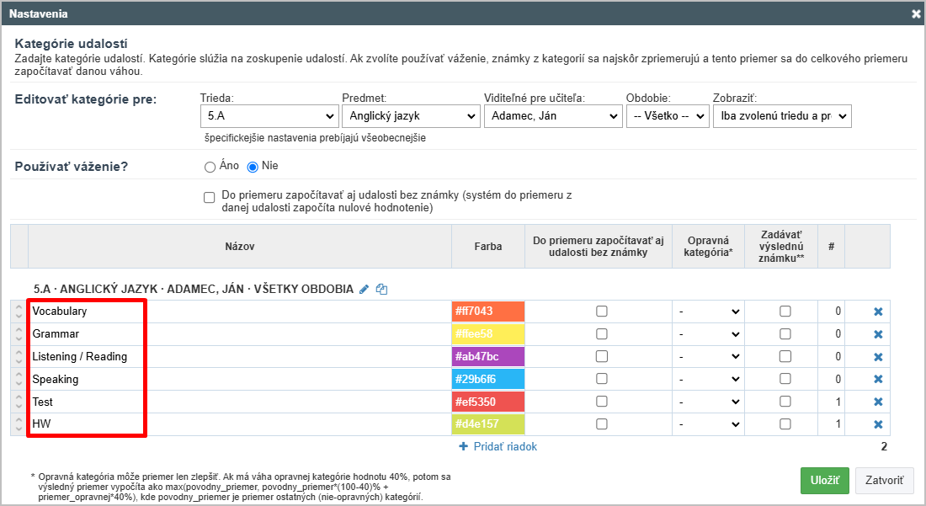Delete the Grammar category row
Image resolution: width=926 pixels, height=506 pixels.
click(x=878, y=334)
